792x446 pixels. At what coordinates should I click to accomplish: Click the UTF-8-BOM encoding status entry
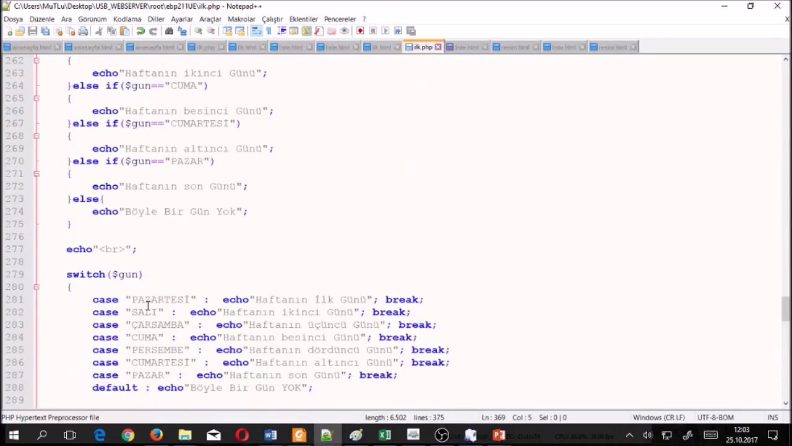coord(715,418)
